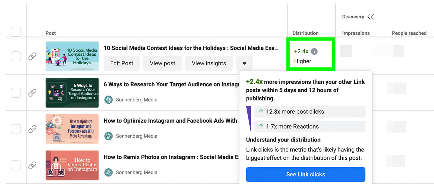Viewport: 434px width, 184px height.
Task: Open 10 Social Media Contest Ideas post title
Action: tap(191, 48)
